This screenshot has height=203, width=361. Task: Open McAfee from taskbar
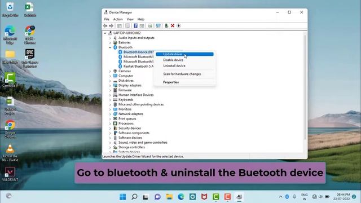[x=204, y=197]
